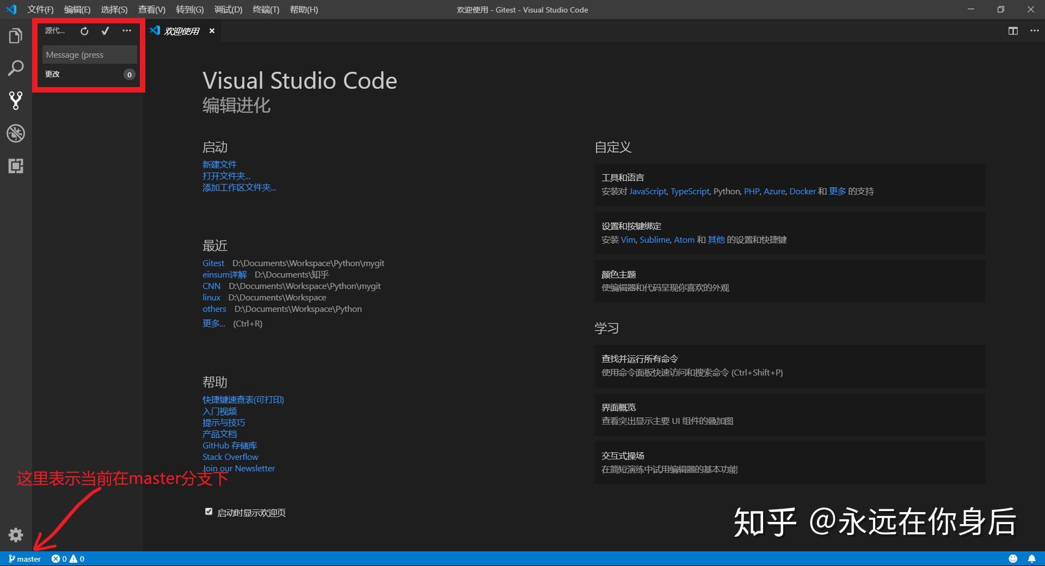This screenshot has width=1045, height=566.
Task: Open recent folder einsum详解
Action: [x=224, y=274]
